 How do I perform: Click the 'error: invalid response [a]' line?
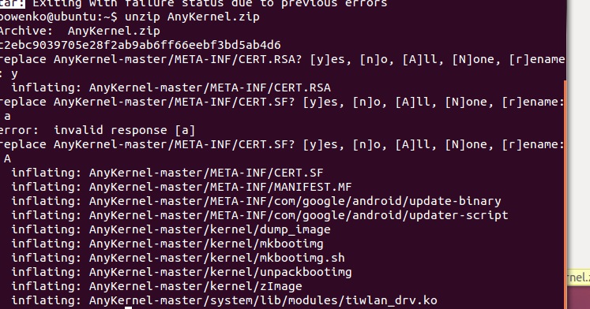click(x=97, y=130)
